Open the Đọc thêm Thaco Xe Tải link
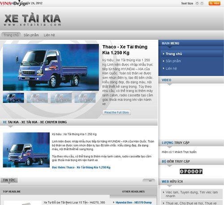The width and height of the screenshot is (224, 205). click(81, 167)
